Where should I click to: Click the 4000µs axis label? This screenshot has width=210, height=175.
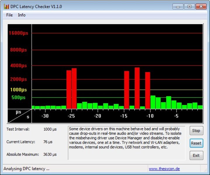pyautogui.click(x=18, y=65)
